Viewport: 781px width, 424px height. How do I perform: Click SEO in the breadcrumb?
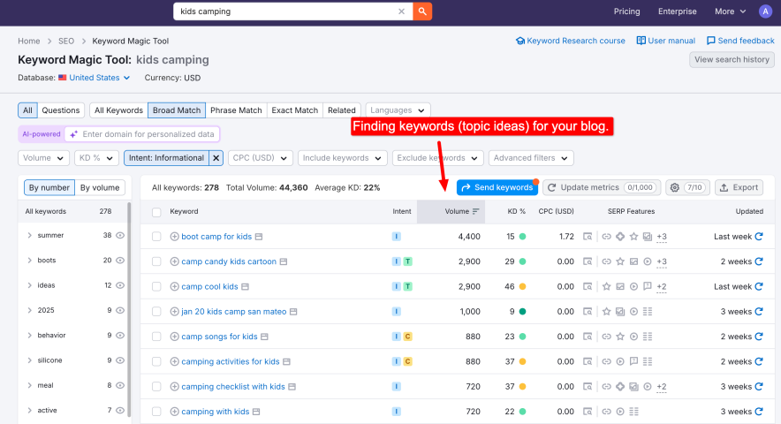(65, 41)
